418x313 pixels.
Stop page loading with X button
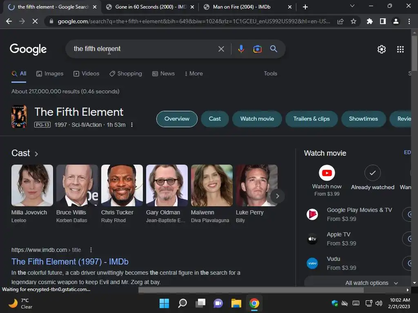coord(35,21)
